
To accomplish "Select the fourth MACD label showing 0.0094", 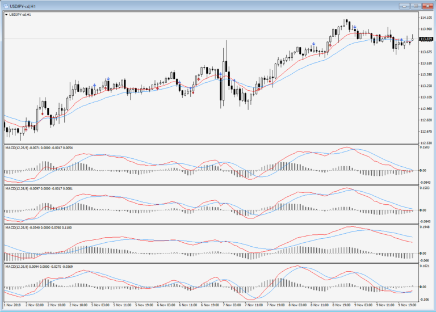I will 39,266.
